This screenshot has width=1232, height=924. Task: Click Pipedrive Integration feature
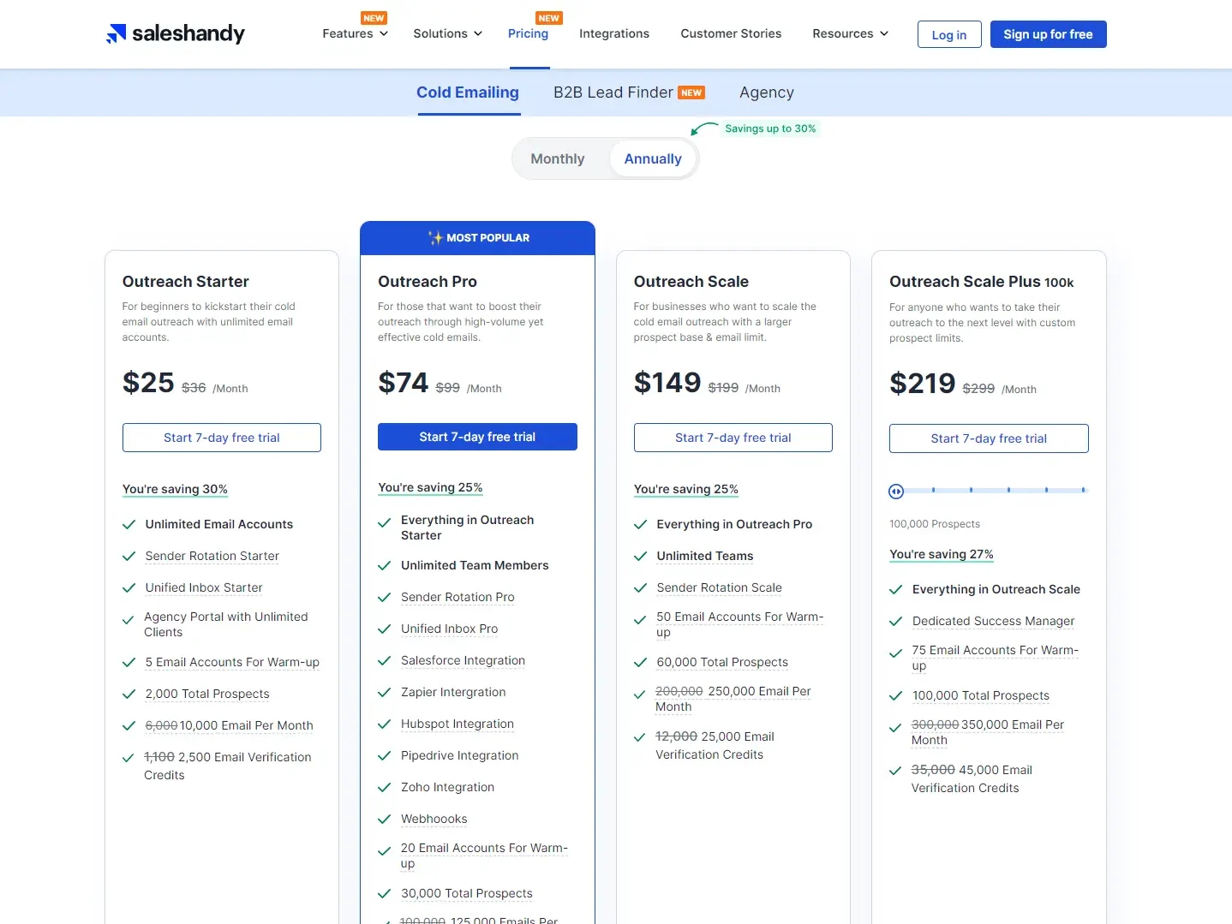460,755
